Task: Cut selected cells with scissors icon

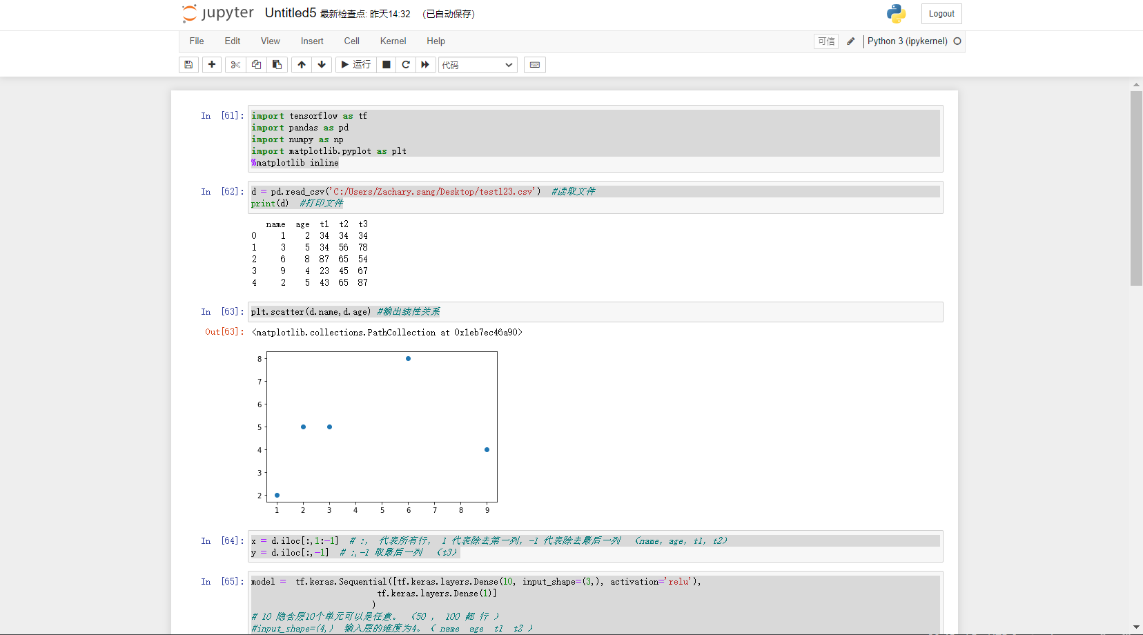Action: click(x=235, y=65)
